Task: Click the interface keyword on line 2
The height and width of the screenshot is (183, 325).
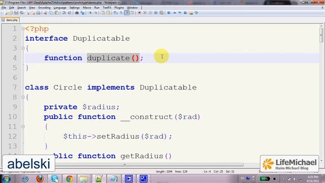Action: coord(46,39)
